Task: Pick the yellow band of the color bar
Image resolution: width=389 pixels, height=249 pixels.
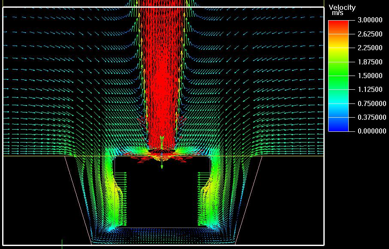Action: click(338, 50)
